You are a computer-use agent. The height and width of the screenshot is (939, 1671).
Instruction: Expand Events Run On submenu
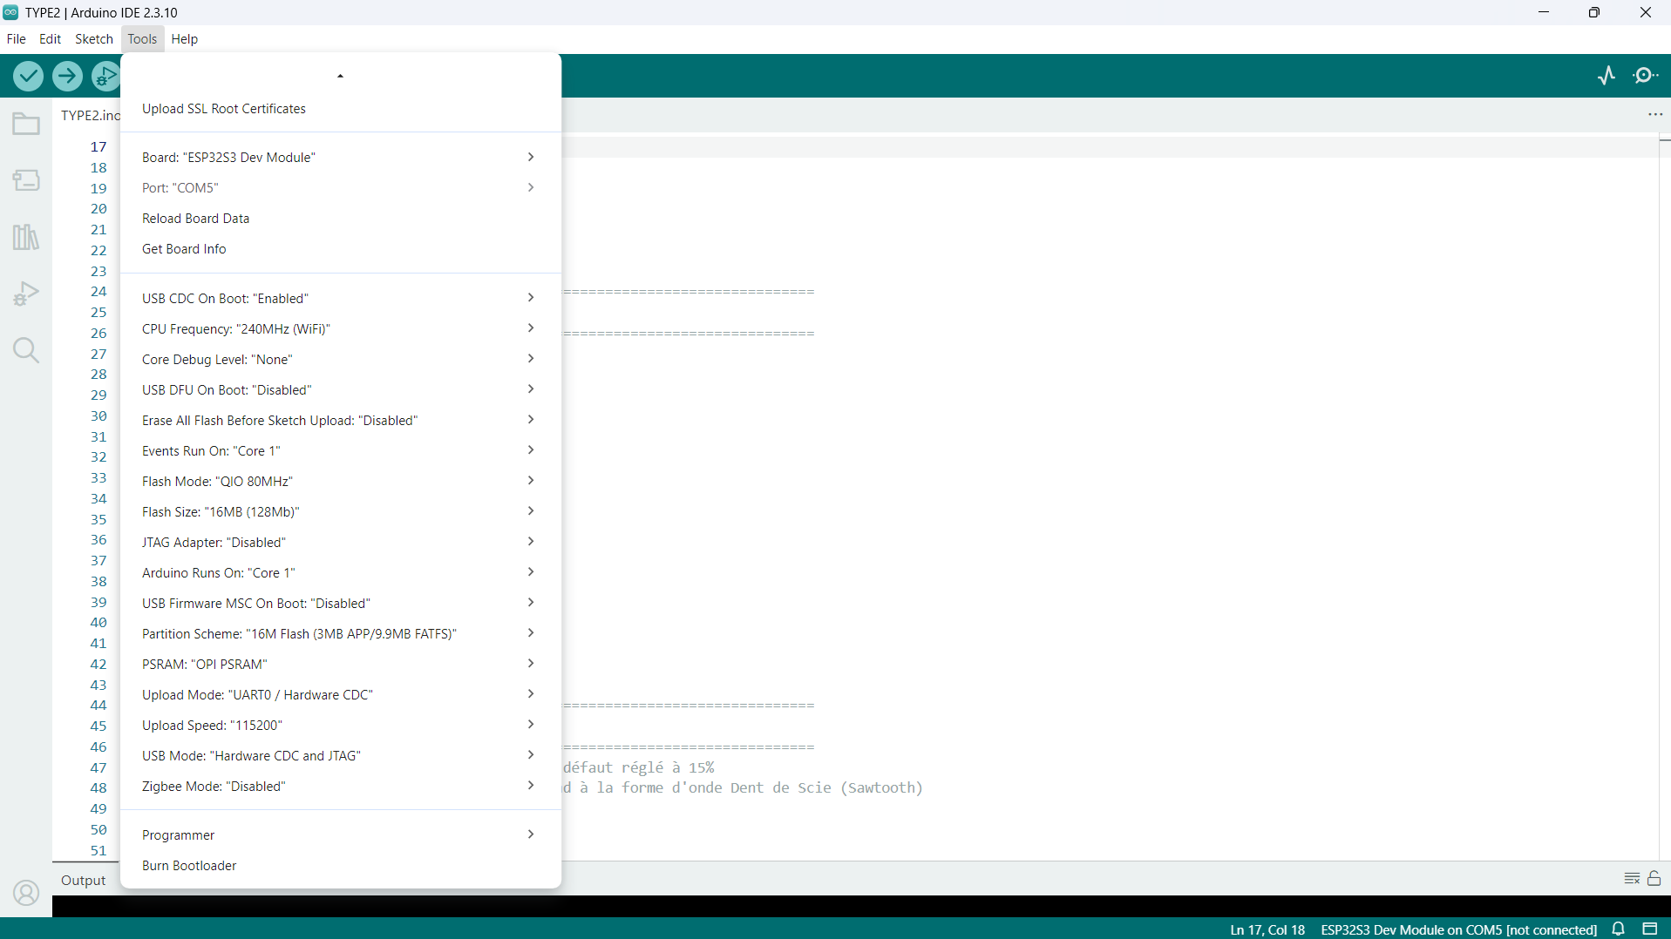pyautogui.click(x=341, y=451)
